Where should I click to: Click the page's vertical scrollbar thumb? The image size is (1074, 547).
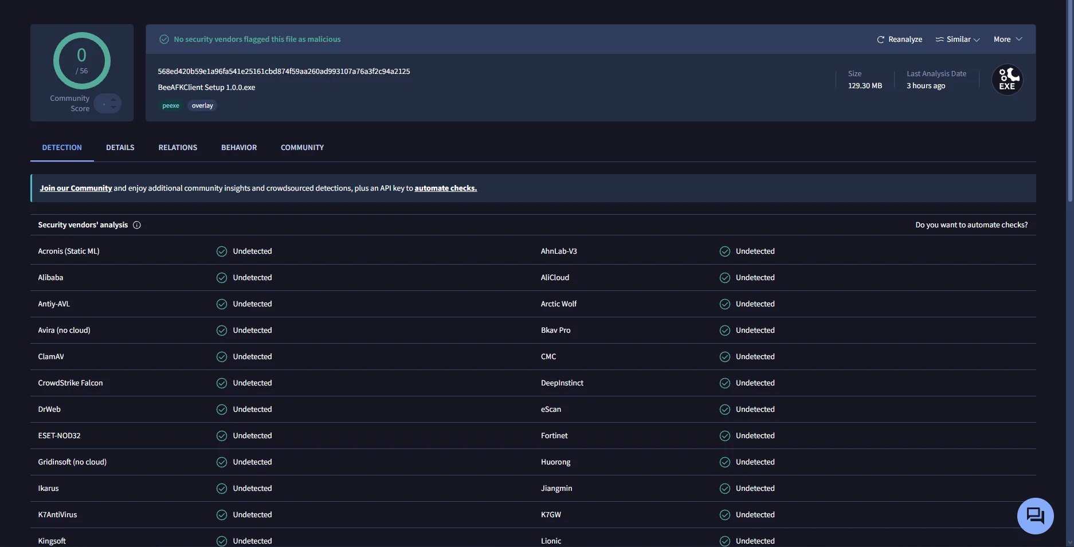(x=1070, y=100)
